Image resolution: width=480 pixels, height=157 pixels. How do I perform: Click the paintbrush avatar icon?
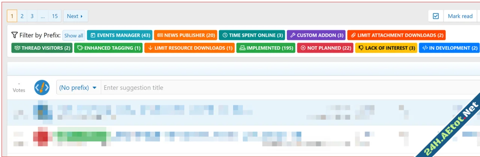42,87
